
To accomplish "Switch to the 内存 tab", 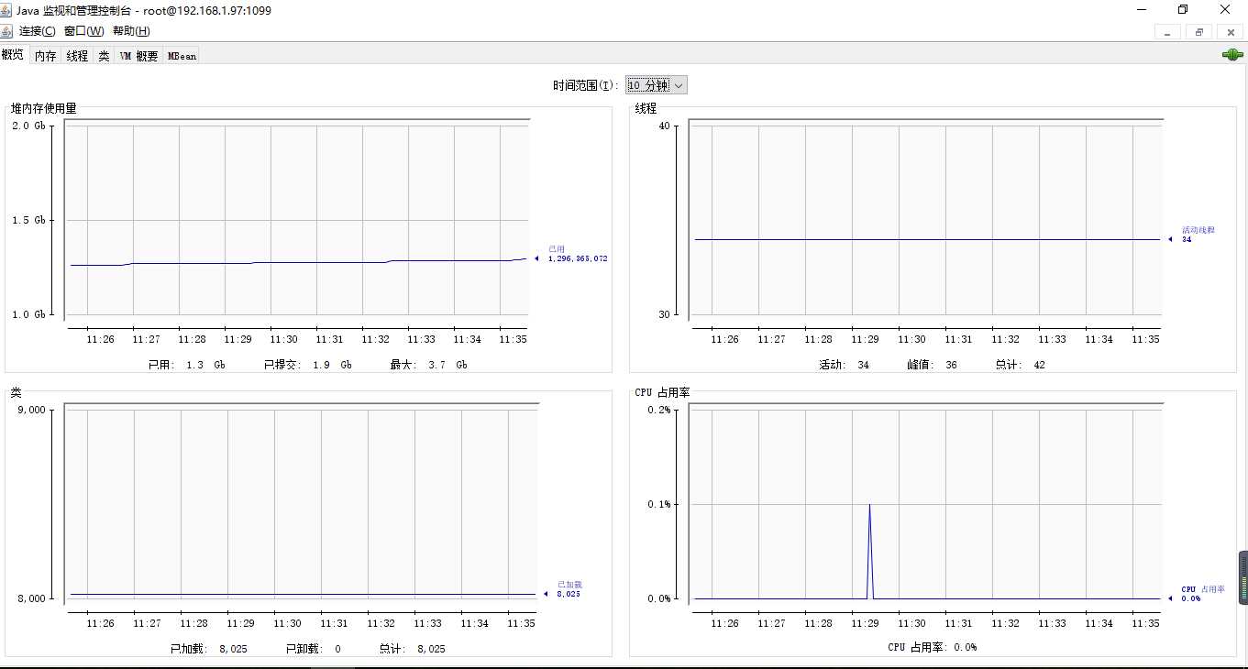I will tap(45, 56).
